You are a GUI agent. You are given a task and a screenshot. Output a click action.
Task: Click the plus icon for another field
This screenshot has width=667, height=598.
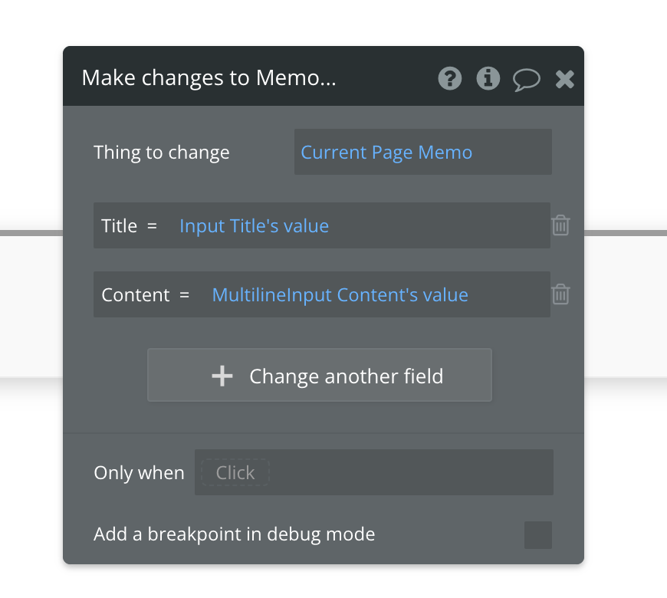222,376
